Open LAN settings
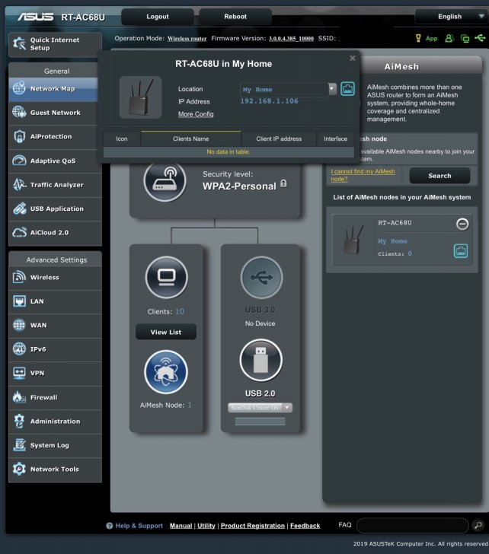Viewport: 489px width, 554px height. click(55, 301)
